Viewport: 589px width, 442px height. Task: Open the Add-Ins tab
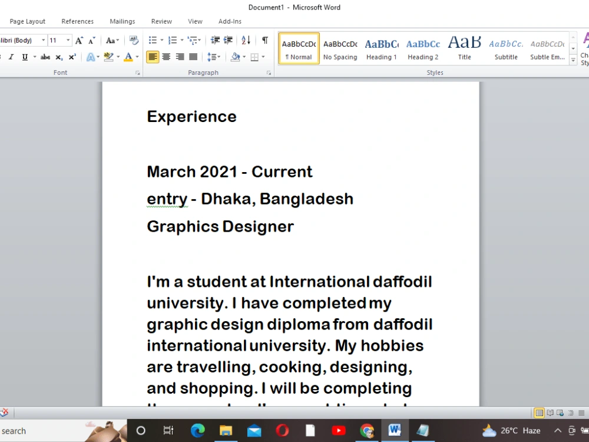coord(230,21)
